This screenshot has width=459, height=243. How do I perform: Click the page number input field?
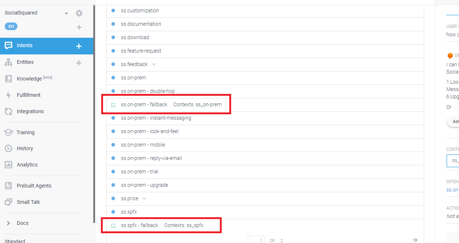click(257, 240)
